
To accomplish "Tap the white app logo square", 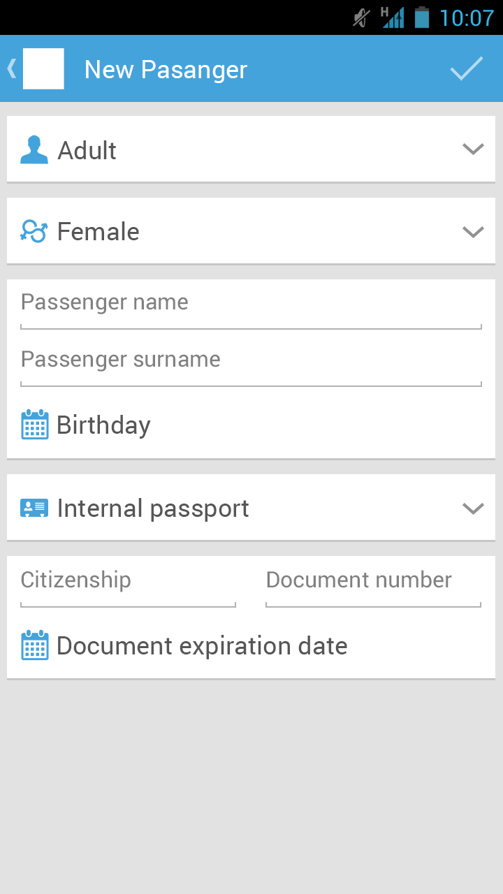I will 43,68.
